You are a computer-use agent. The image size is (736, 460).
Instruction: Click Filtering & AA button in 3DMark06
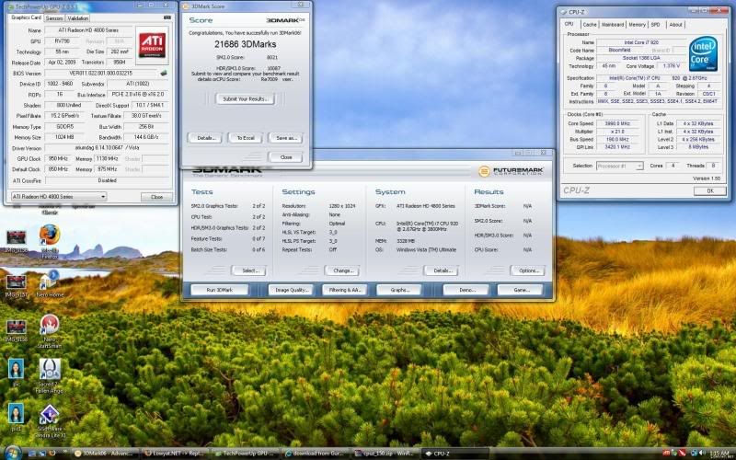(344, 290)
